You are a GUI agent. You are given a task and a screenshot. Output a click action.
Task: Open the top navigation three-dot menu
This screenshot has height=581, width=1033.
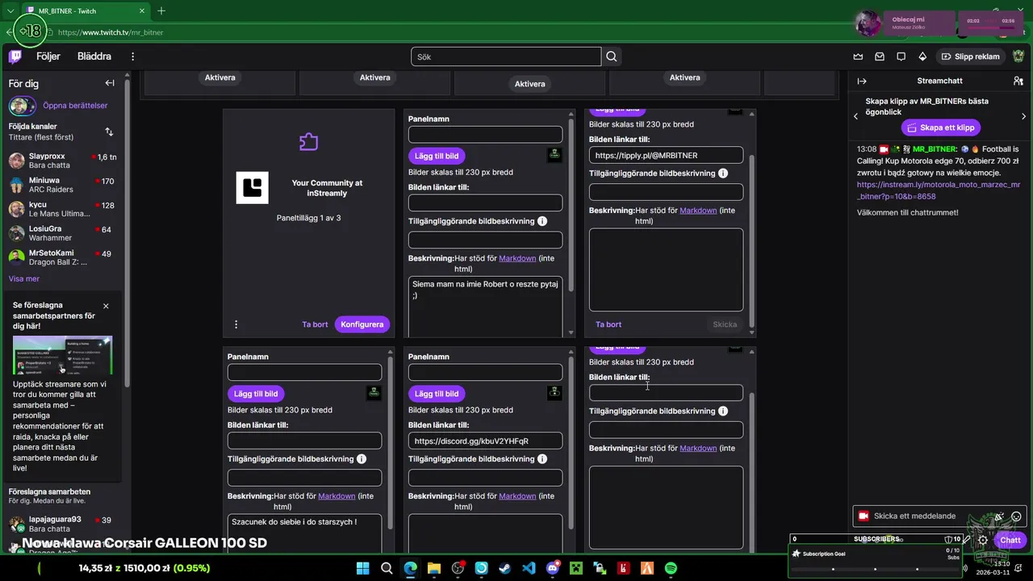[133, 56]
